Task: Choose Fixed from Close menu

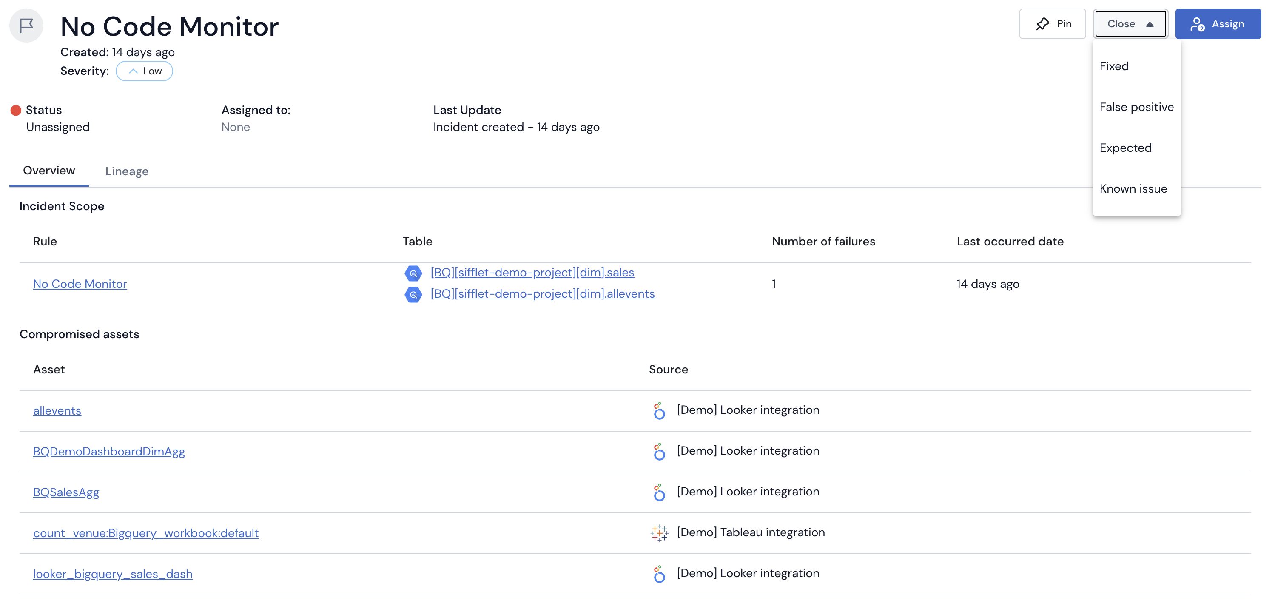Action: (x=1114, y=66)
